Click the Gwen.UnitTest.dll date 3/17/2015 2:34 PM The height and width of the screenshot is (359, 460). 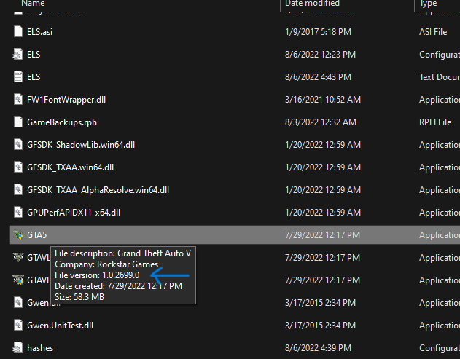point(320,326)
